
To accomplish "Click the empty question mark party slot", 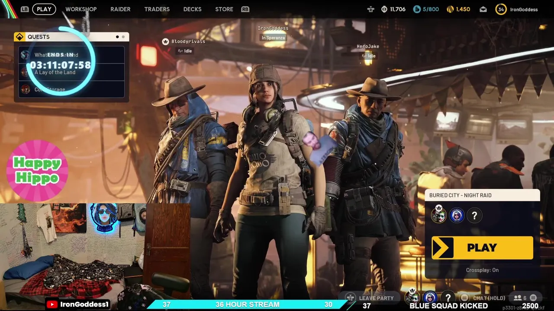I will (x=448, y=298).
